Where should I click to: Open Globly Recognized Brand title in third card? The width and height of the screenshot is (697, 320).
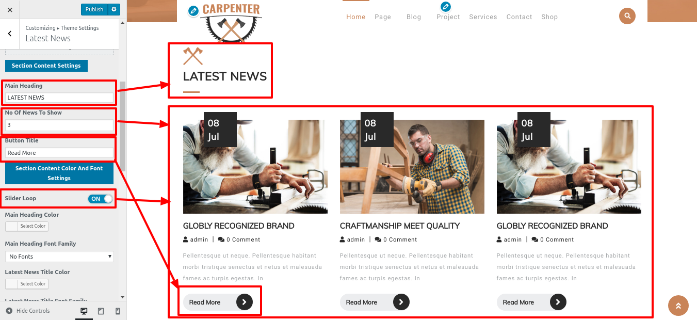pyautogui.click(x=553, y=226)
